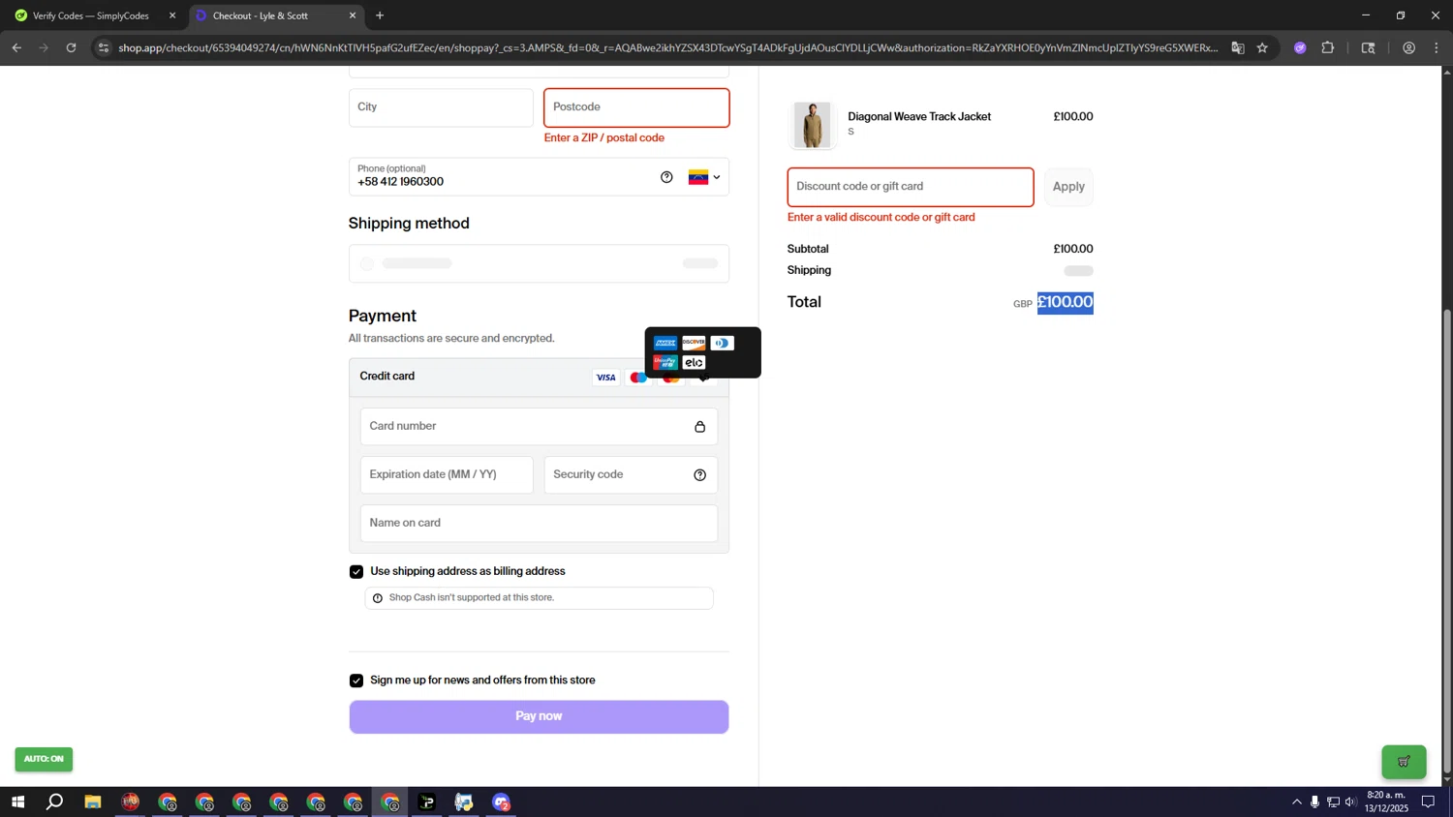Screen dimensions: 1453x817
Task: Click the Diners Club logo in the popup
Action: [x=723, y=343]
